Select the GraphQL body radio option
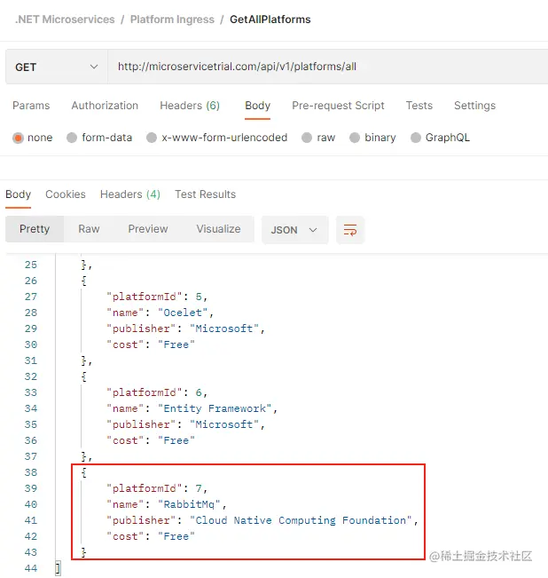Screen dimensions: 548x578 416,138
